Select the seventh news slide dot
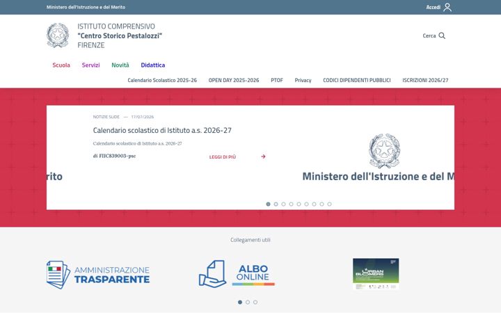 [x=314, y=204]
